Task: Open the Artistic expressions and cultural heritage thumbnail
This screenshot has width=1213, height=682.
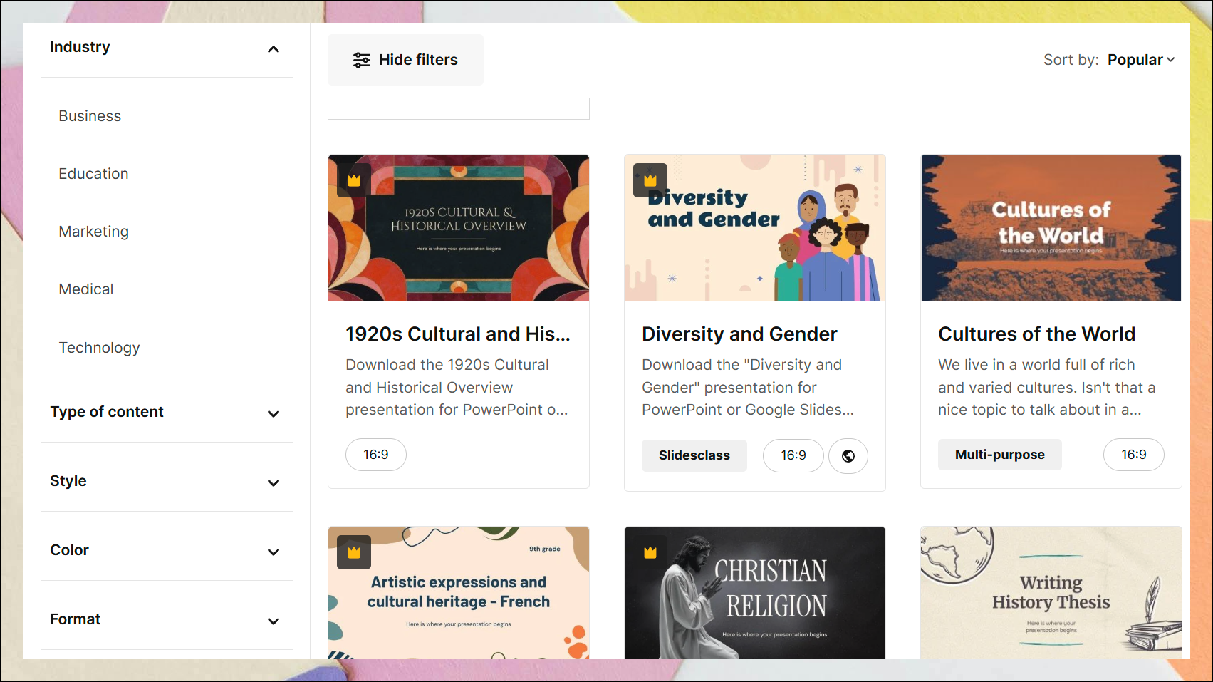Action: tap(459, 593)
